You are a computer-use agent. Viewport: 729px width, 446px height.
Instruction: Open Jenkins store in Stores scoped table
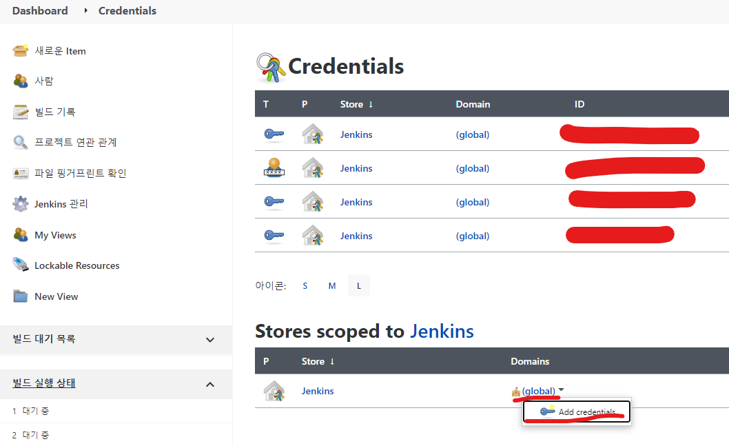pyautogui.click(x=318, y=391)
